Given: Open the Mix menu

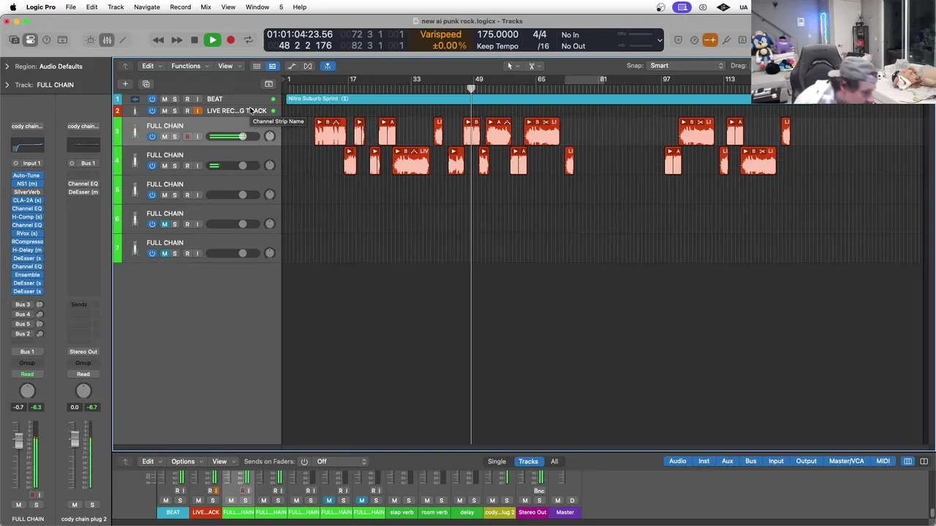Looking at the screenshot, I should tap(205, 7).
